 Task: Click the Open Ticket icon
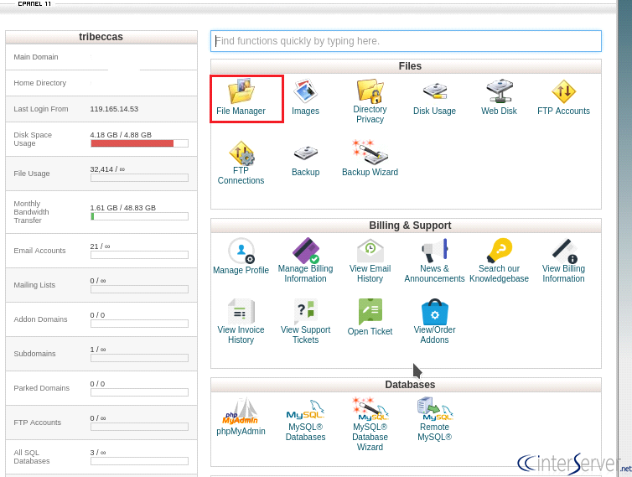coord(370,311)
